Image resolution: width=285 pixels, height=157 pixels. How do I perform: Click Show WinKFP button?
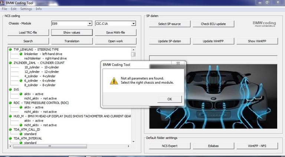[x=257, y=41]
